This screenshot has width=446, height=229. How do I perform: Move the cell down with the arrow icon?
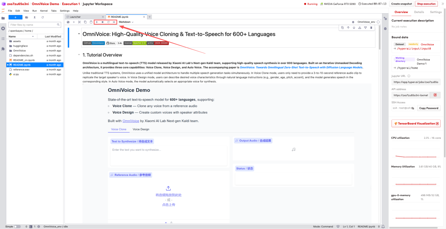tap(354, 28)
